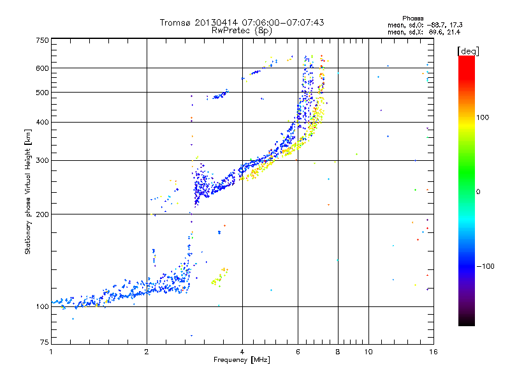Image resolution: width=510 pixels, height=383 pixels.
Task: Click the '[deg]' colorbar unit label
Action: point(468,51)
